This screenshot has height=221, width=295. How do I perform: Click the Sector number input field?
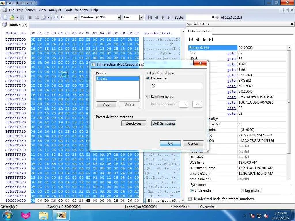[x=201, y=17]
